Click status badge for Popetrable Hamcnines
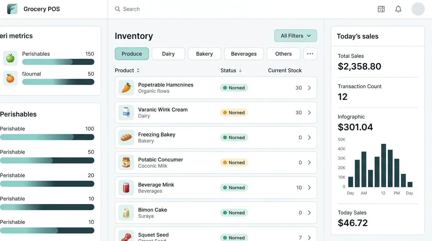The width and height of the screenshot is (432, 241). click(234, 88)
